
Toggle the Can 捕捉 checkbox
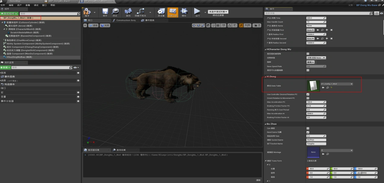coord(308,128)
